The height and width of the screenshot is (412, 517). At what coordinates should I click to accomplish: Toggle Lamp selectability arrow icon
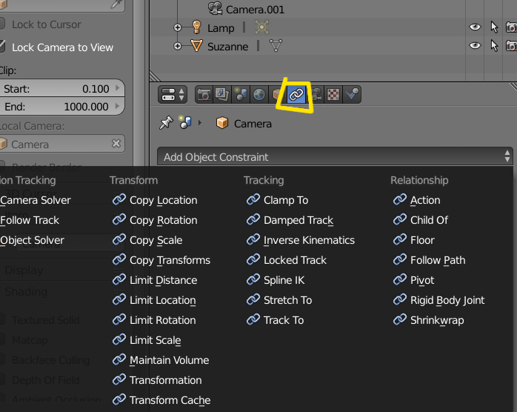494,27
